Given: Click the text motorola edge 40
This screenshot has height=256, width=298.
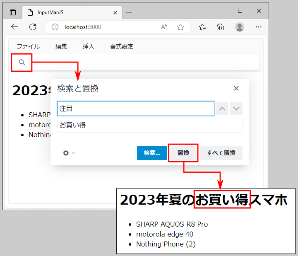Looking at the screenshot, I should click(x=165, y=234).
